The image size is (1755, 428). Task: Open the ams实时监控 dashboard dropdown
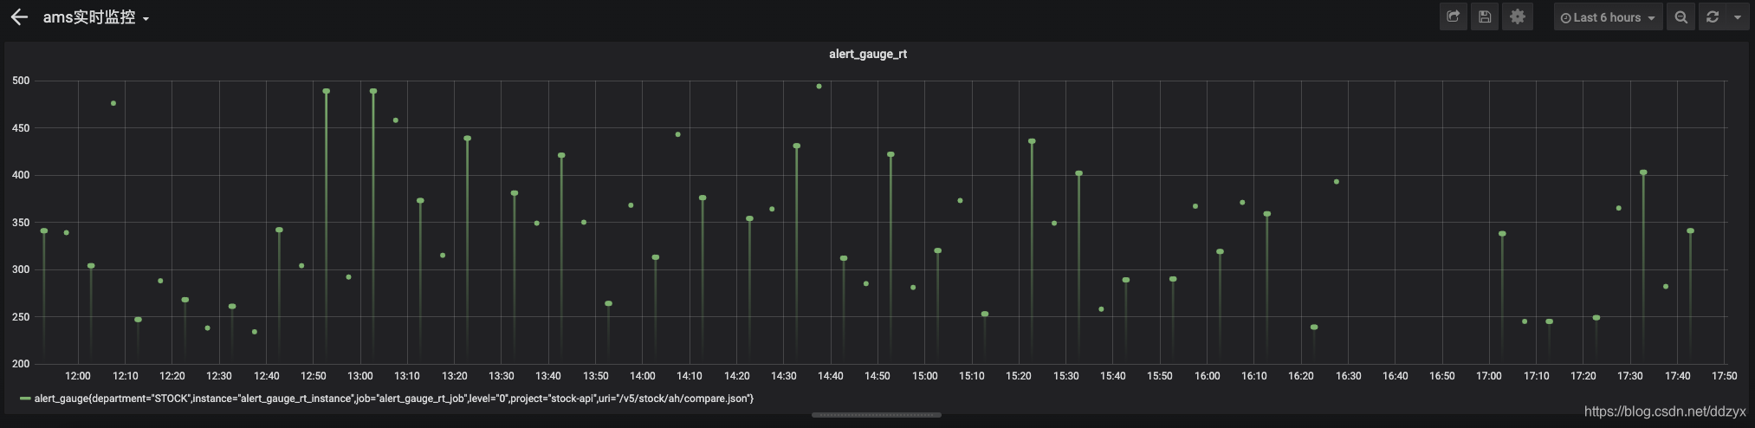coord(96,17)
